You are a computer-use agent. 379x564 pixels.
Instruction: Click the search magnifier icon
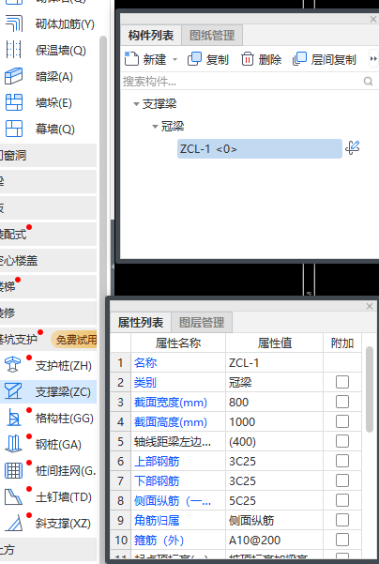coord(368,82)
